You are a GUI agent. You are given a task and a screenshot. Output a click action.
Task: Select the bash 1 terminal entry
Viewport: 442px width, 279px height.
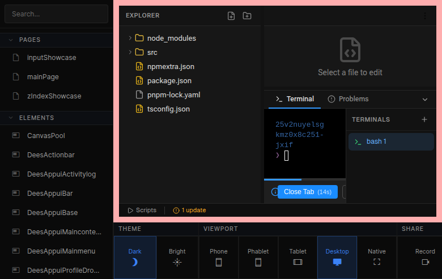tap(390, 141)
